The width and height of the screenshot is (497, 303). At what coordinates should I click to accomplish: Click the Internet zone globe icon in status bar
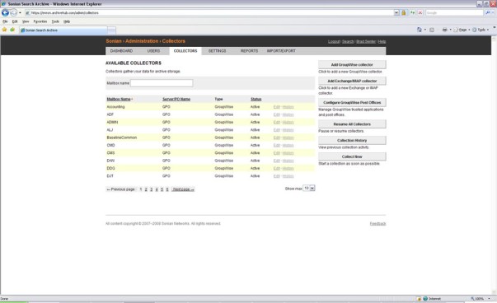point(425,299)
